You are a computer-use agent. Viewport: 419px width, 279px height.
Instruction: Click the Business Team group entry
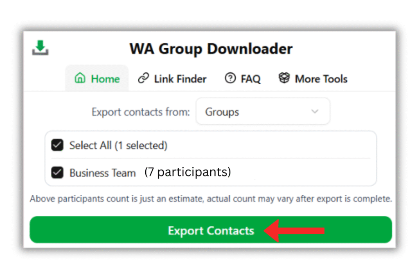[102, 172]
